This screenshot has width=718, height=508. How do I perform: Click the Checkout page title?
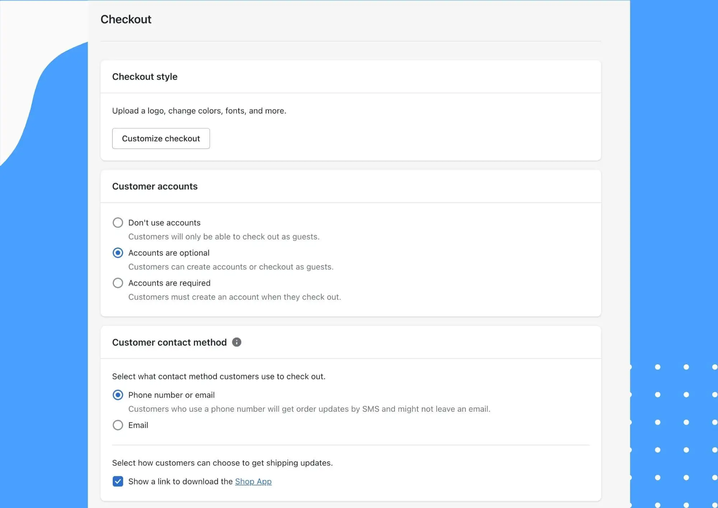(126, 19)
